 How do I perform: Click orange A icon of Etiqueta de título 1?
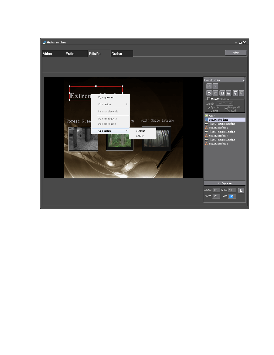206,128
